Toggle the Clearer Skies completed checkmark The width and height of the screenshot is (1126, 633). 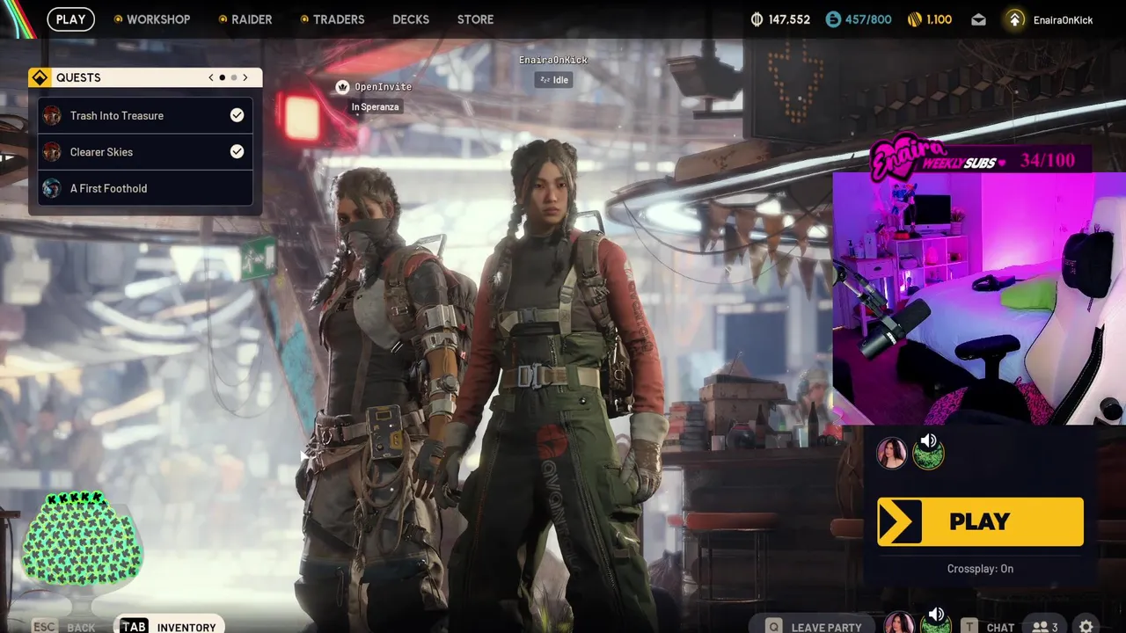[237, 151]
